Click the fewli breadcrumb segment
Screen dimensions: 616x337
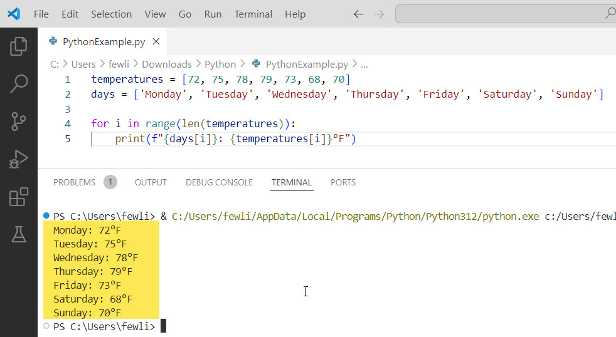coord(119,65)
